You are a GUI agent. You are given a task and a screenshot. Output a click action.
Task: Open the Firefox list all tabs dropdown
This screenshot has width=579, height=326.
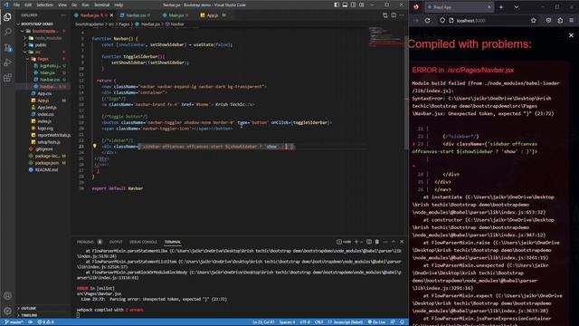[517, 7]
